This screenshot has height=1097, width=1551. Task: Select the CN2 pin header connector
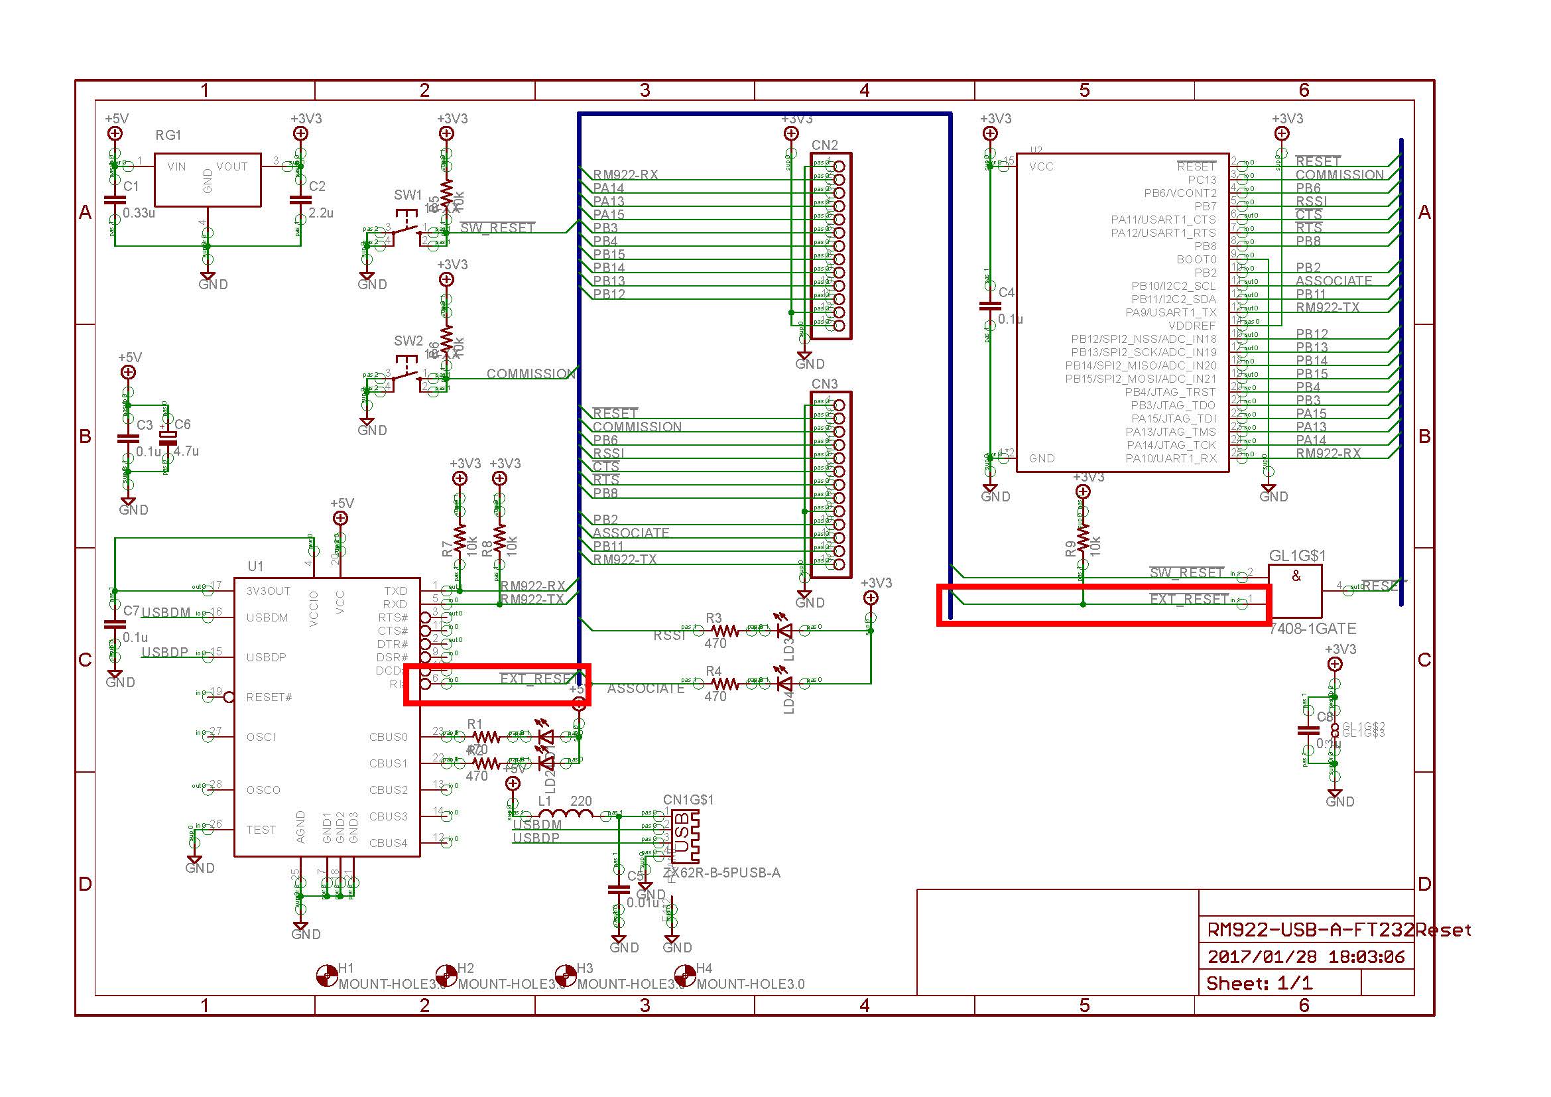tap(831, 246)
